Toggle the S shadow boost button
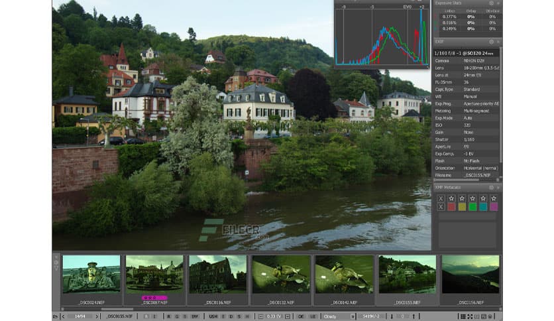 239,316
